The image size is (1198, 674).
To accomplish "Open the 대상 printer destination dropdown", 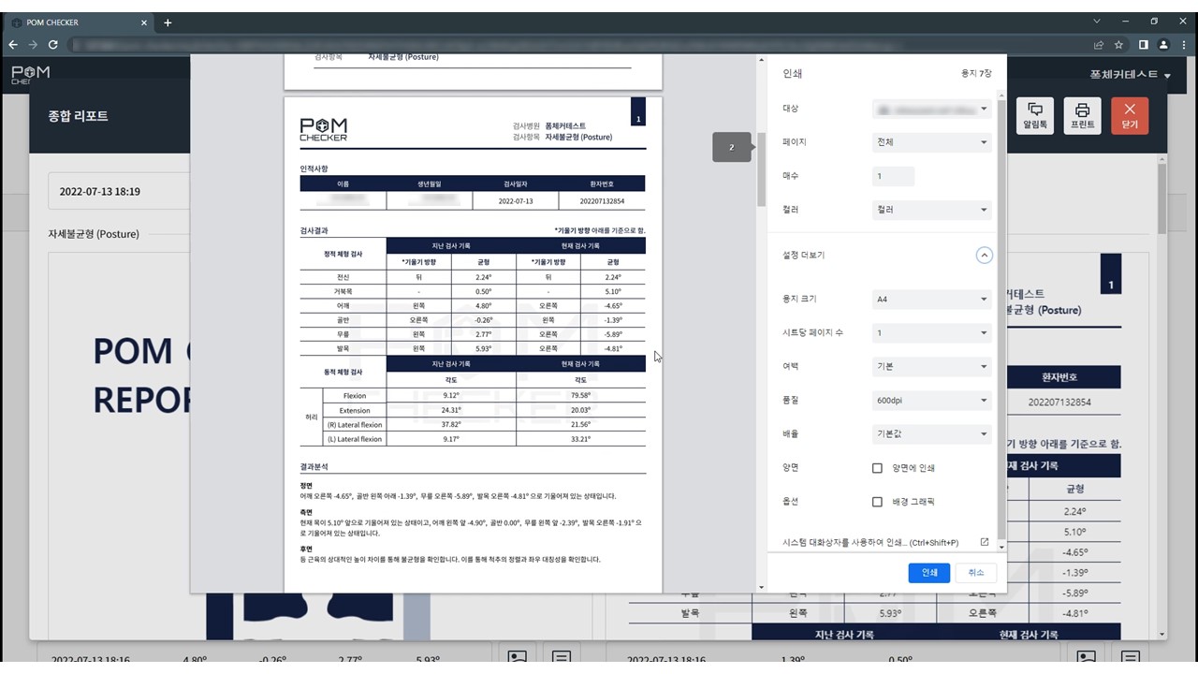I will click(x=931, y=109).
